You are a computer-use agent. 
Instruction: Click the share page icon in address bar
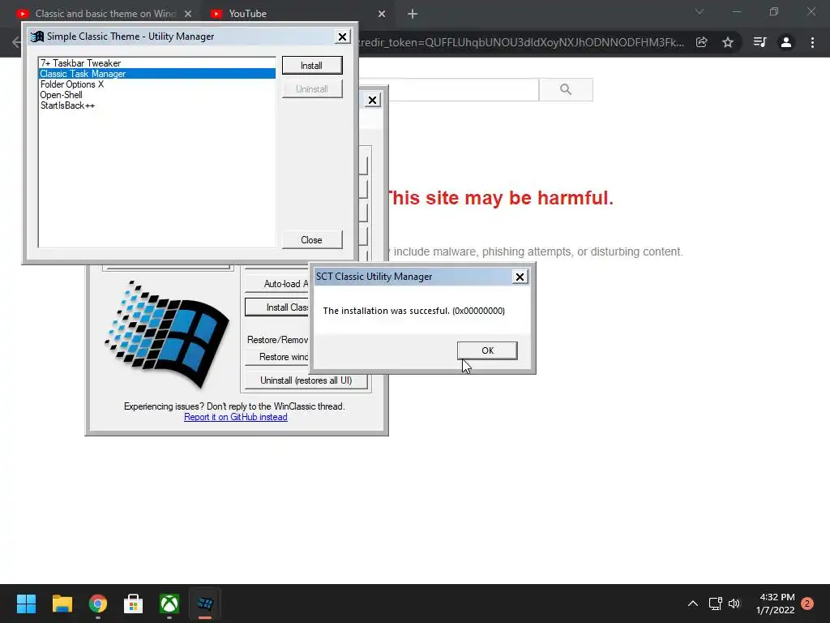[x=702, y=42]
